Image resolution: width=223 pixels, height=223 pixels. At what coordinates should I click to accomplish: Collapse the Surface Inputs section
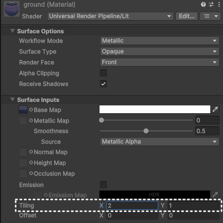(12, 99)
